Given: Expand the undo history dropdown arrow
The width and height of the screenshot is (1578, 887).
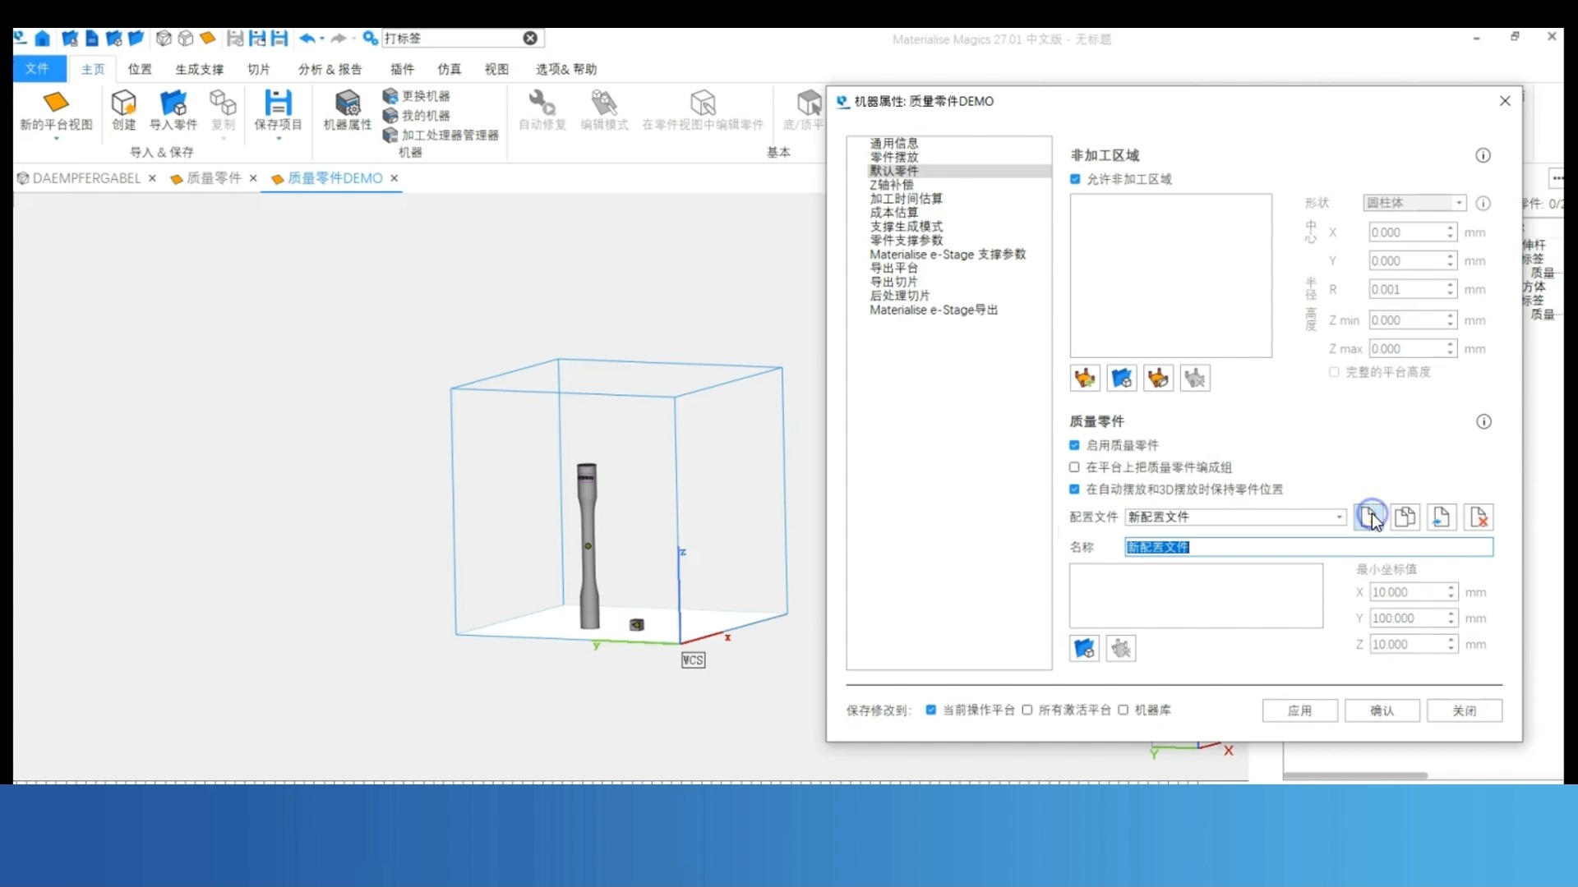Looking at the screenshot, I should pos(322,39).
